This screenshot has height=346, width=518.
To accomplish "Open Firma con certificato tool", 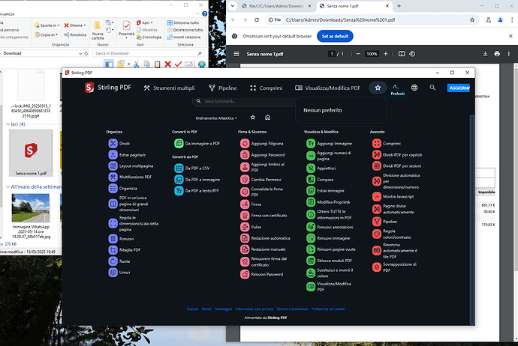I will tap(264, 216).
